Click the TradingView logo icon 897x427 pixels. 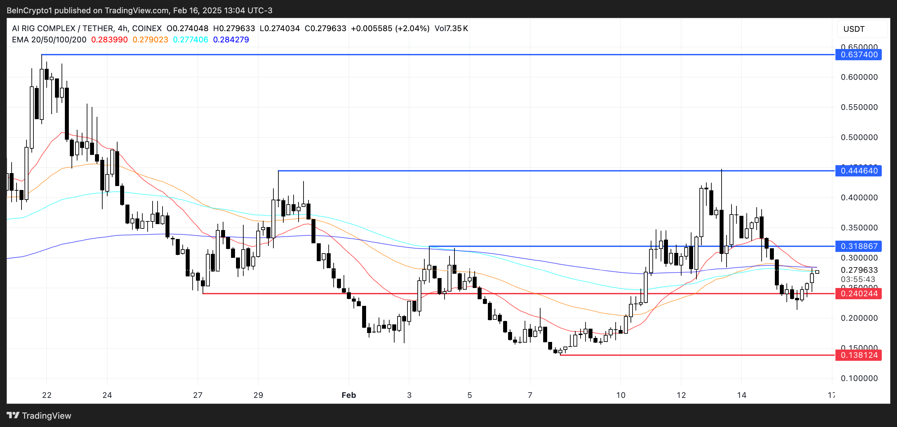[13, 415]
